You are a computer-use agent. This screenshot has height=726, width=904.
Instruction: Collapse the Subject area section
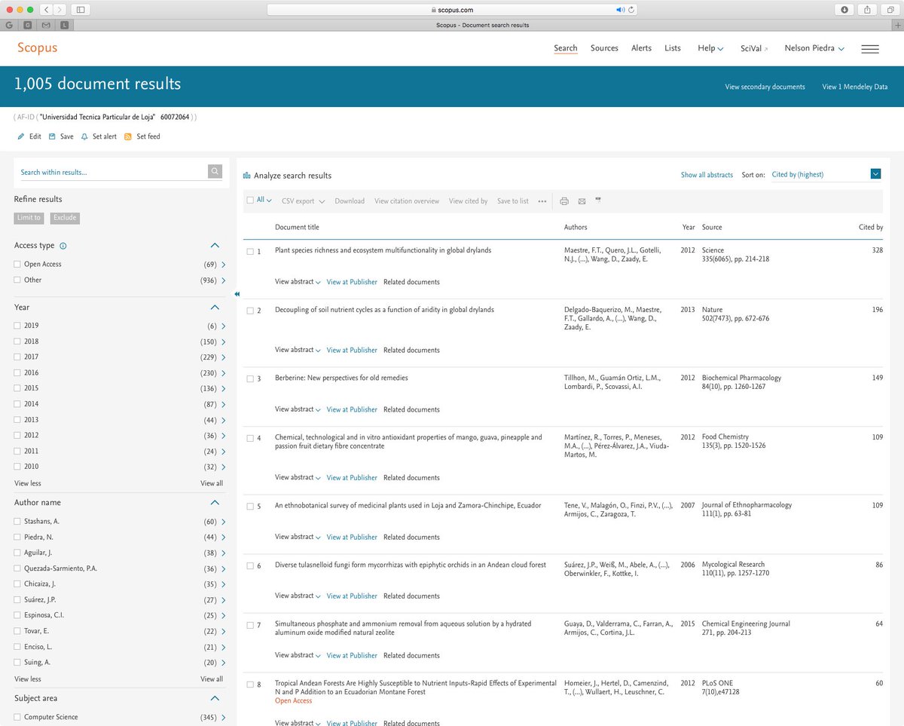pos(215,699)
